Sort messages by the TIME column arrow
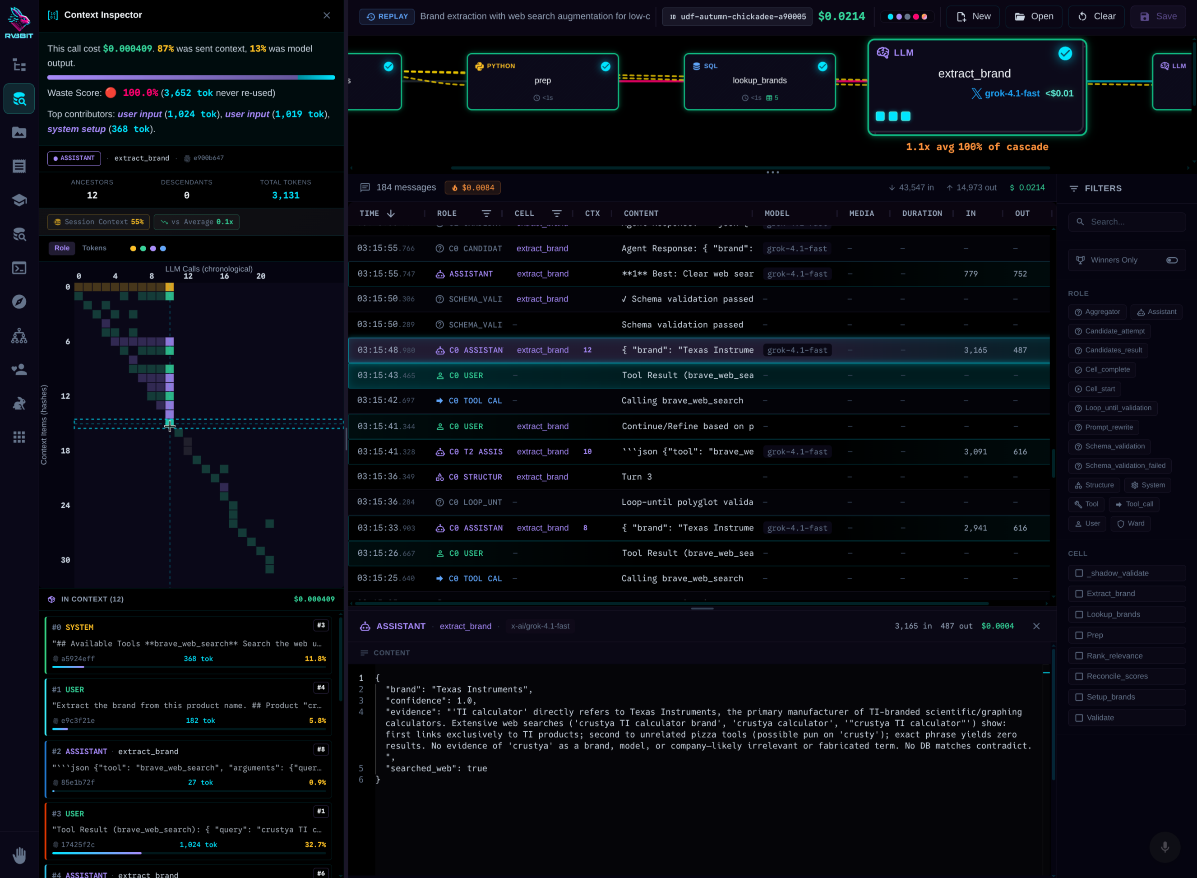 coord(391,213)
